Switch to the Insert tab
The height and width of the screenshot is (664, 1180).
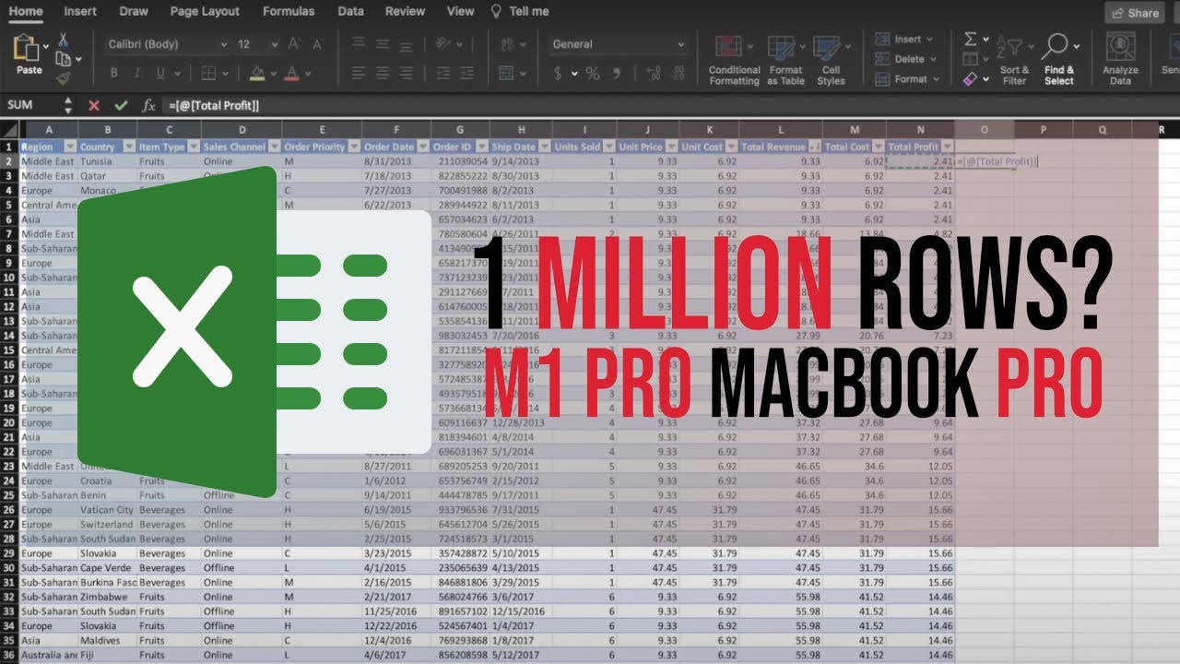click(x=80, y=11)
